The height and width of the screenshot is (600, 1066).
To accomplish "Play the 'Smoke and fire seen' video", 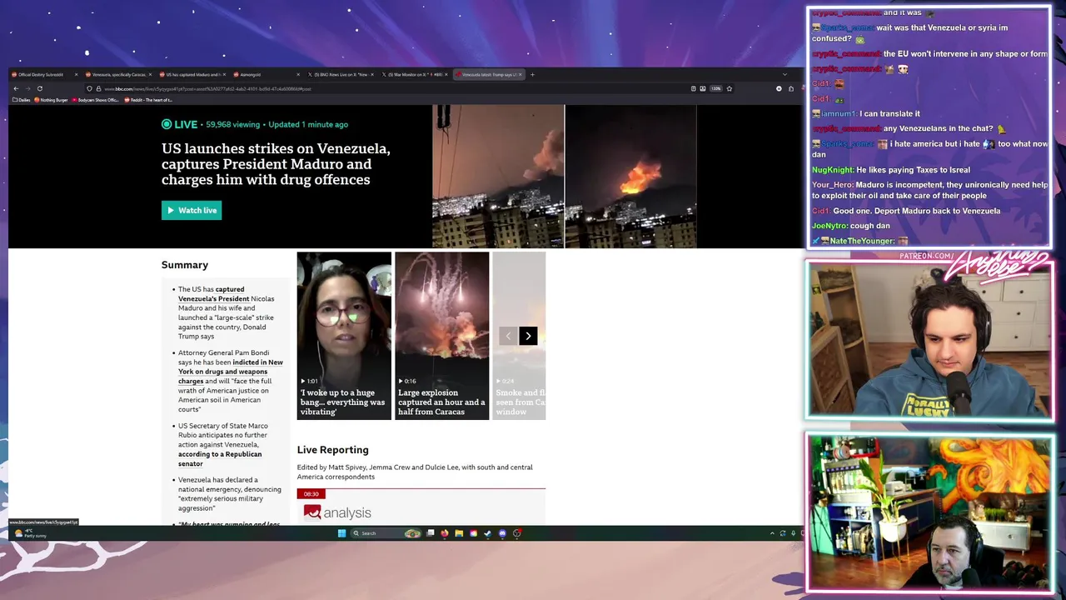I will (x=519, y=336).
